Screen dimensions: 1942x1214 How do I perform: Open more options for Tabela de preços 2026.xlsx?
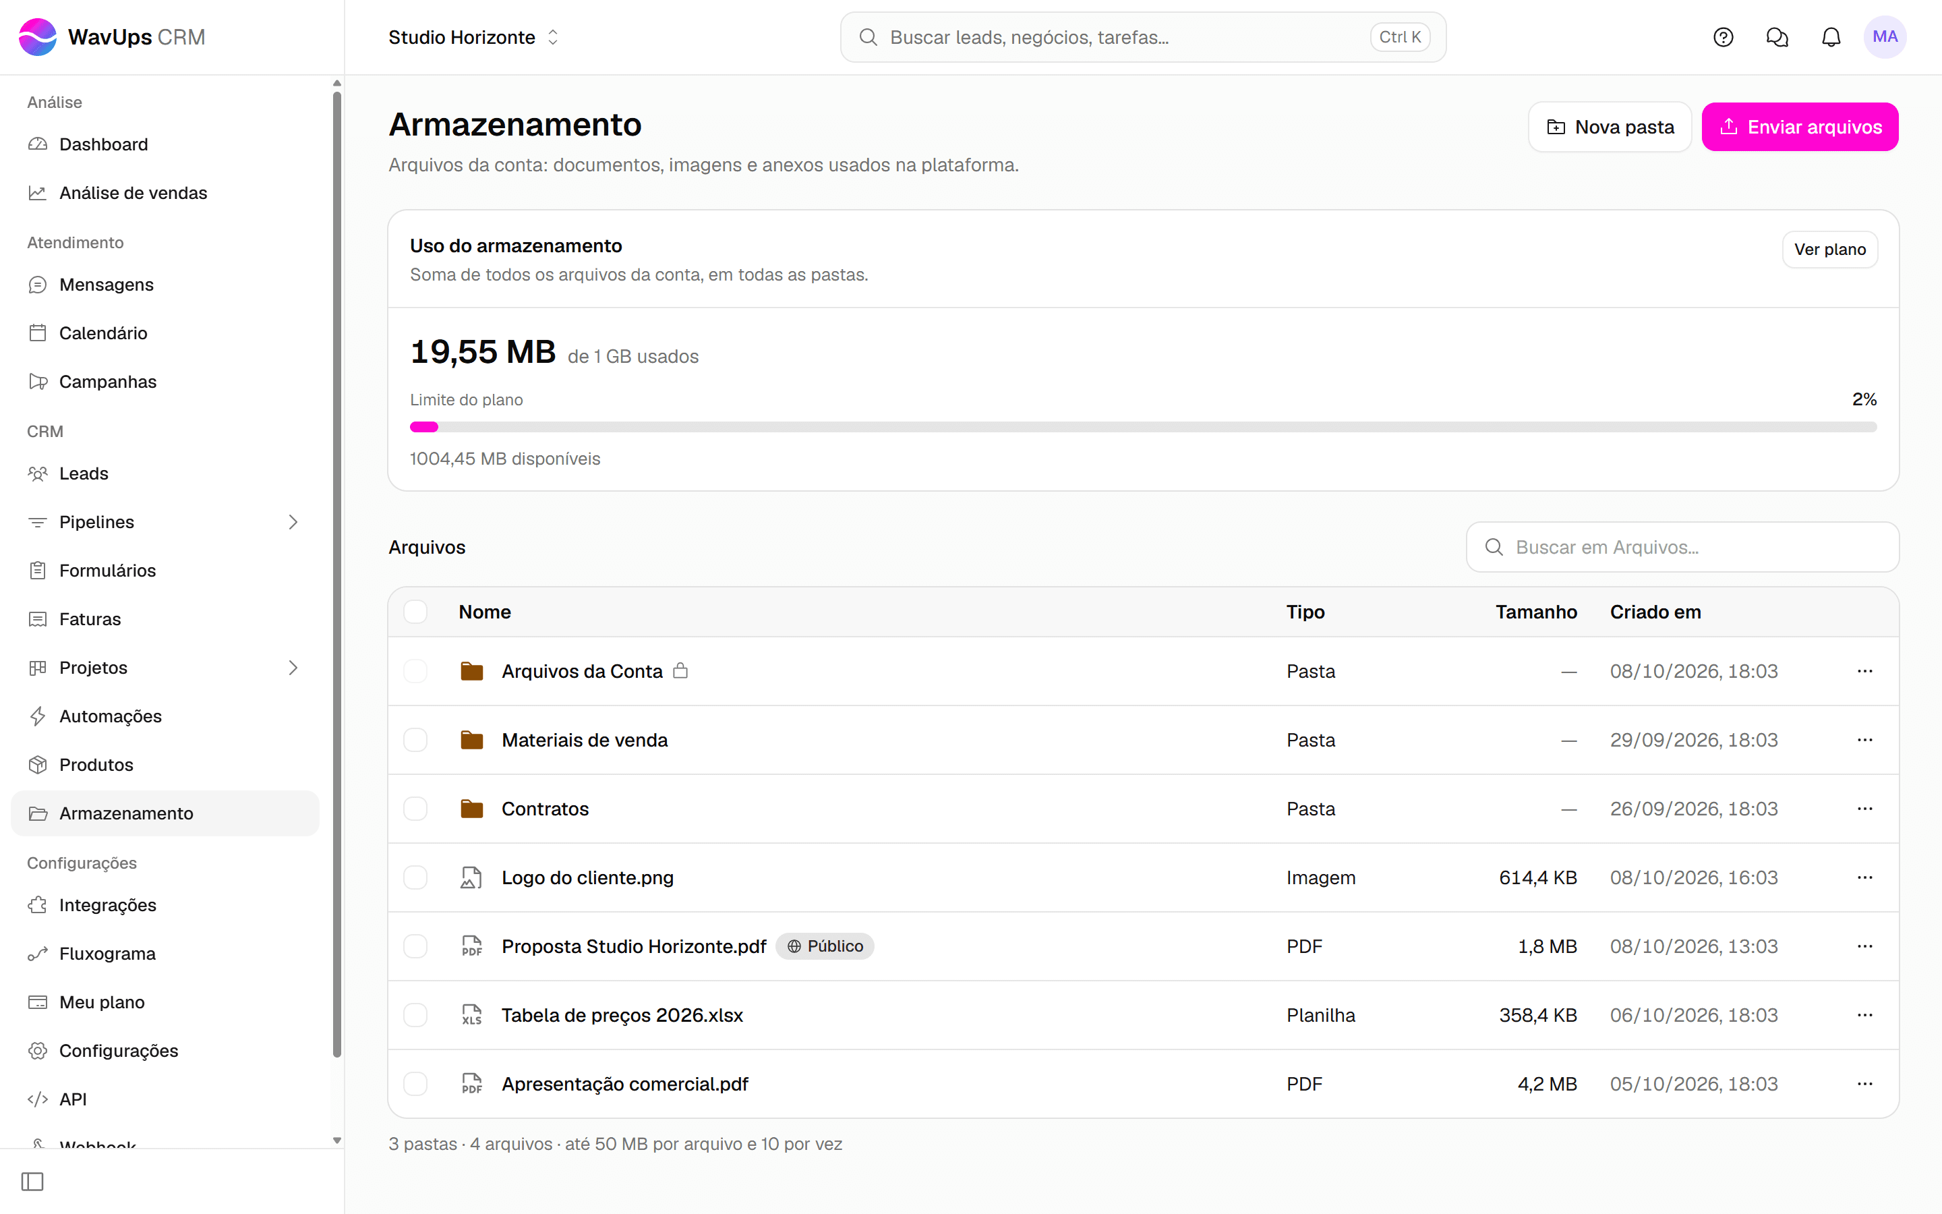tap(1864, 1015)
